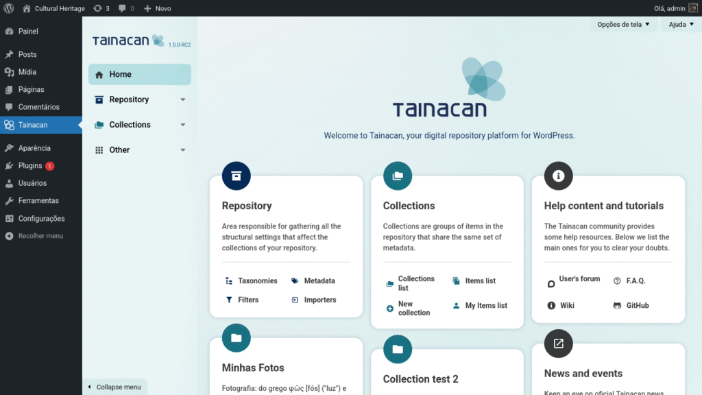The height and width of the screenshot is (395, 702).
Task: Expand the Repository sidebar menu arrow
Action: point(182,99)
